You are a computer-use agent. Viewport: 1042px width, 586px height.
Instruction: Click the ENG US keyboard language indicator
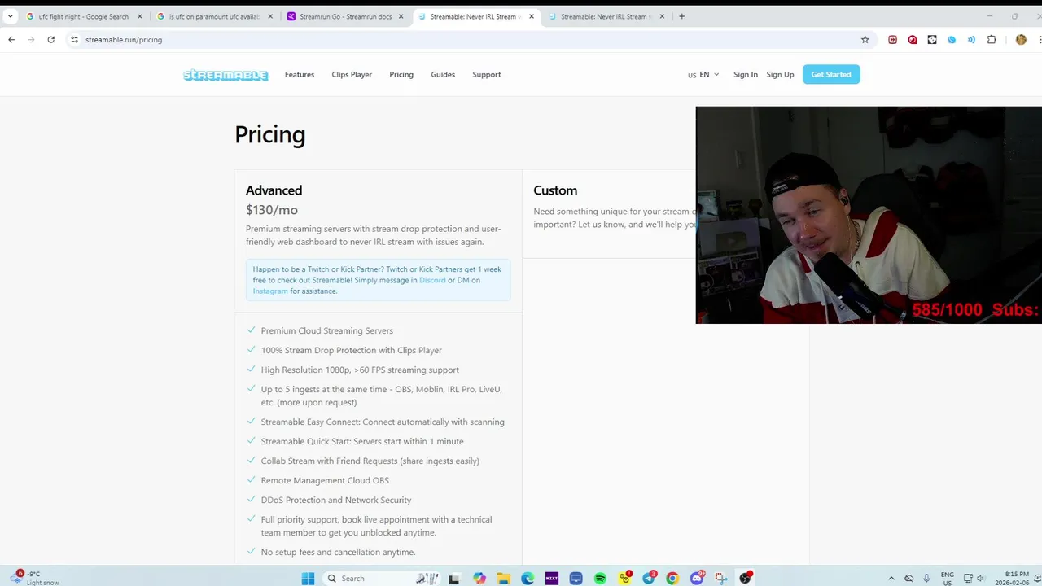[x=948, y=579]
